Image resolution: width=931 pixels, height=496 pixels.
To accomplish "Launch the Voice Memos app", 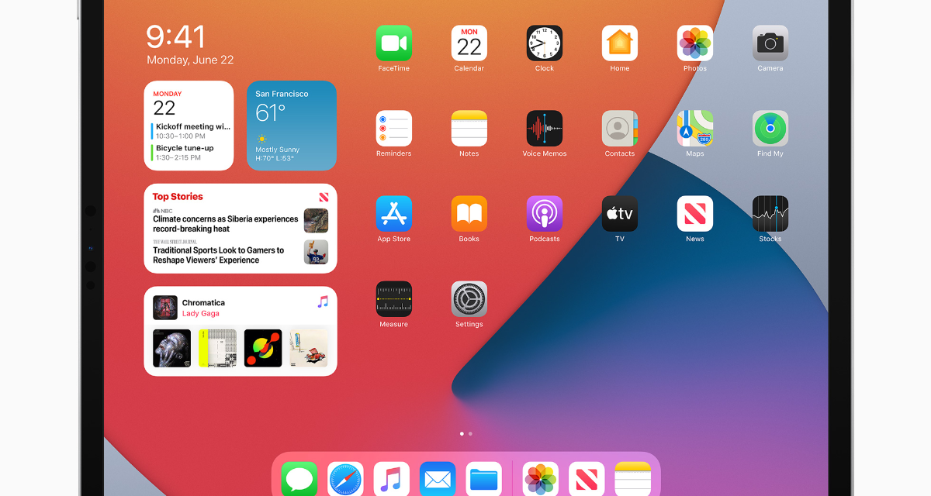I will pyautogui.click(x=544, y=129).
